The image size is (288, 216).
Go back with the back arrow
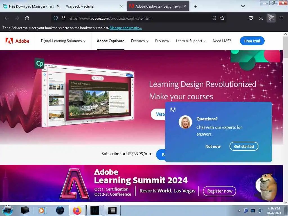[x=7, y=18]
